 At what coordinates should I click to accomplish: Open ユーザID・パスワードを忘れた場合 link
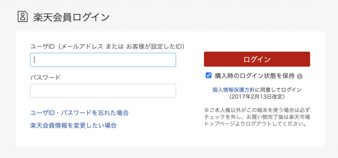tap(79, 113)
